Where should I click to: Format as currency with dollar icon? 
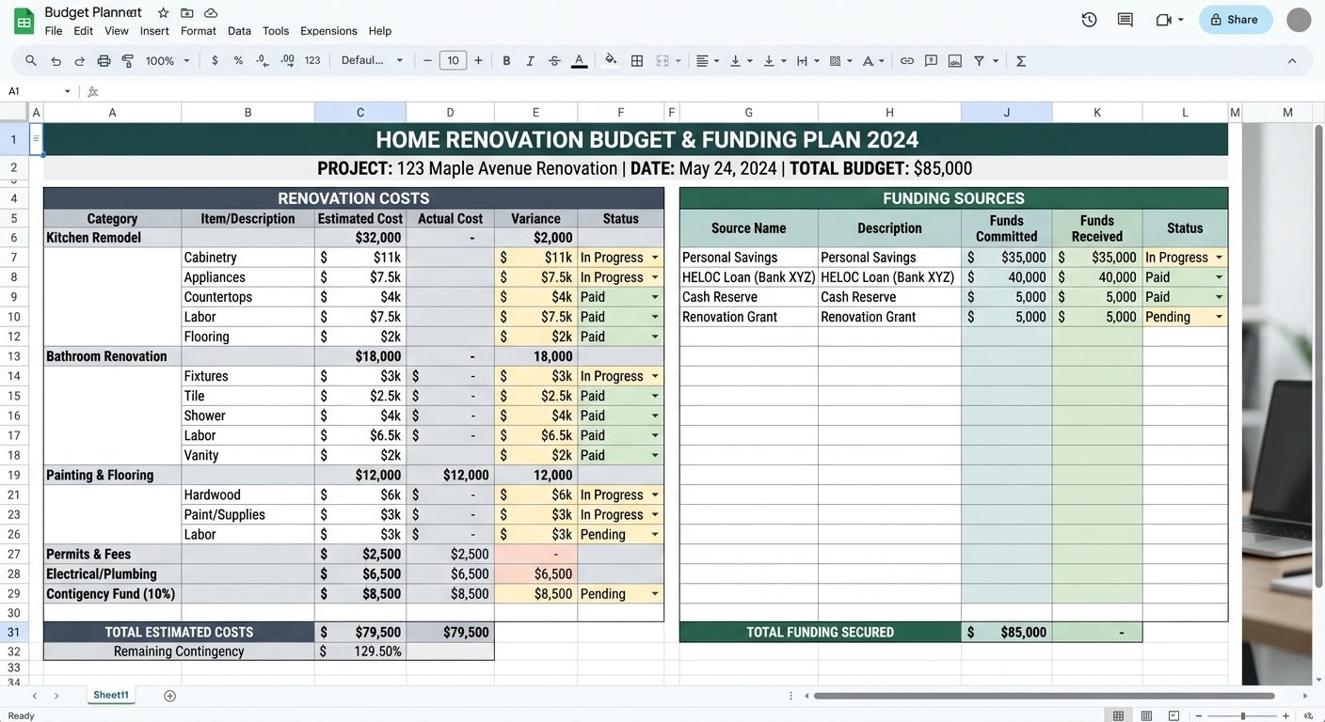(x=215, y=60)
